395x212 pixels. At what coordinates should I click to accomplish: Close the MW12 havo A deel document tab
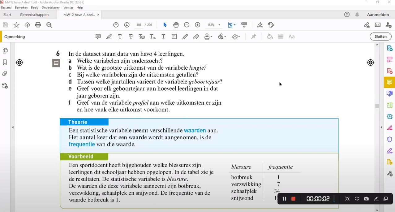coord(98,15)
